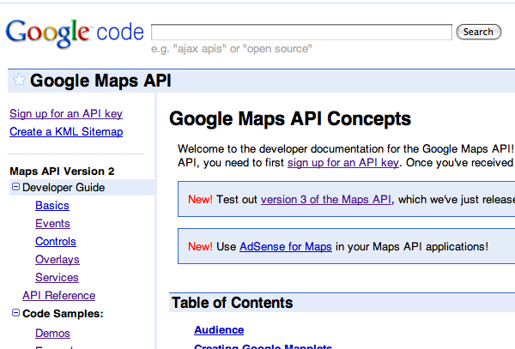The height and width of the screenshot is (349, 515).
Task: Click the Table of Contents heading
Action: pos(233,303)
